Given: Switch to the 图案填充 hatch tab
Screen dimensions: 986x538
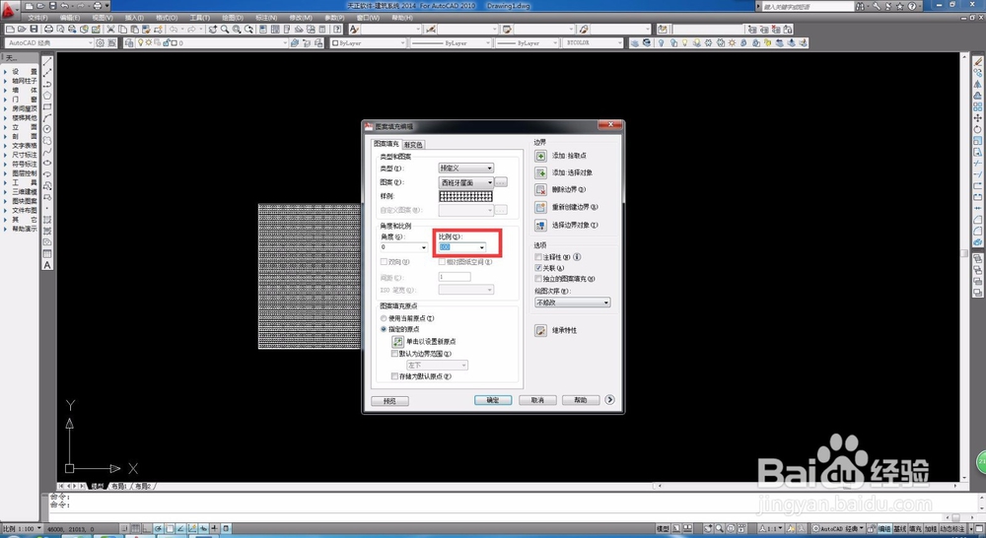Looking at the screenshot, I should coord(387,144).
